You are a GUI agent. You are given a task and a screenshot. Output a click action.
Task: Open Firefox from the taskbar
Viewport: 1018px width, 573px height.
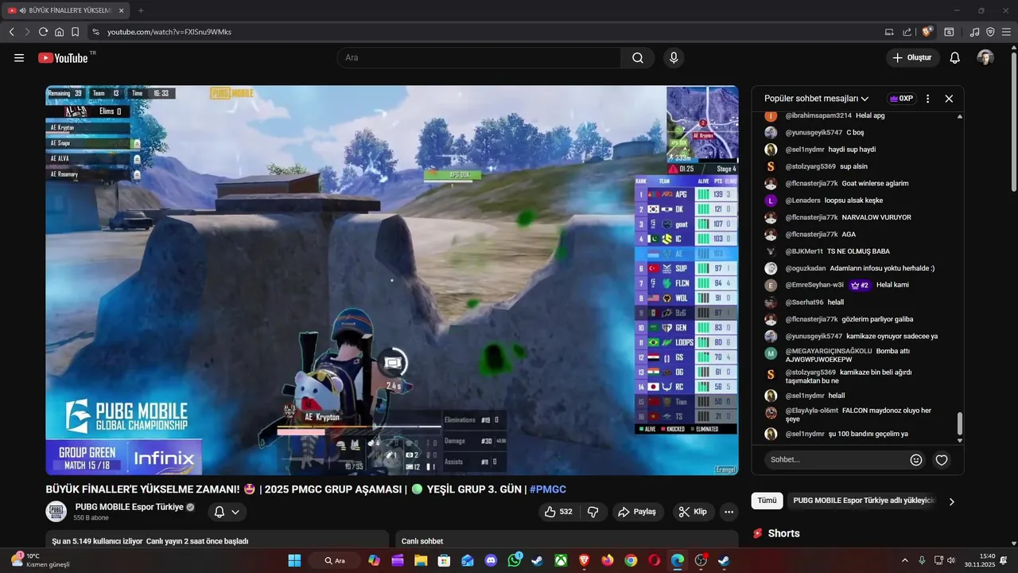[608, 560]
